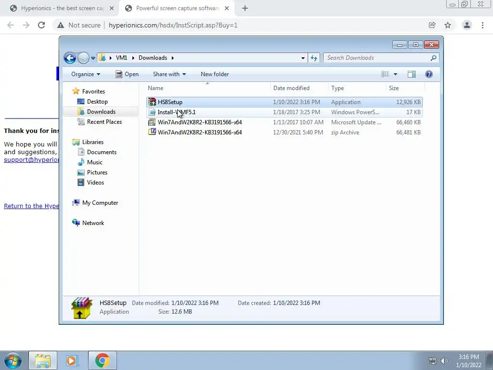Select the Install-WMF5.1 script icon

tap(152, 112)
